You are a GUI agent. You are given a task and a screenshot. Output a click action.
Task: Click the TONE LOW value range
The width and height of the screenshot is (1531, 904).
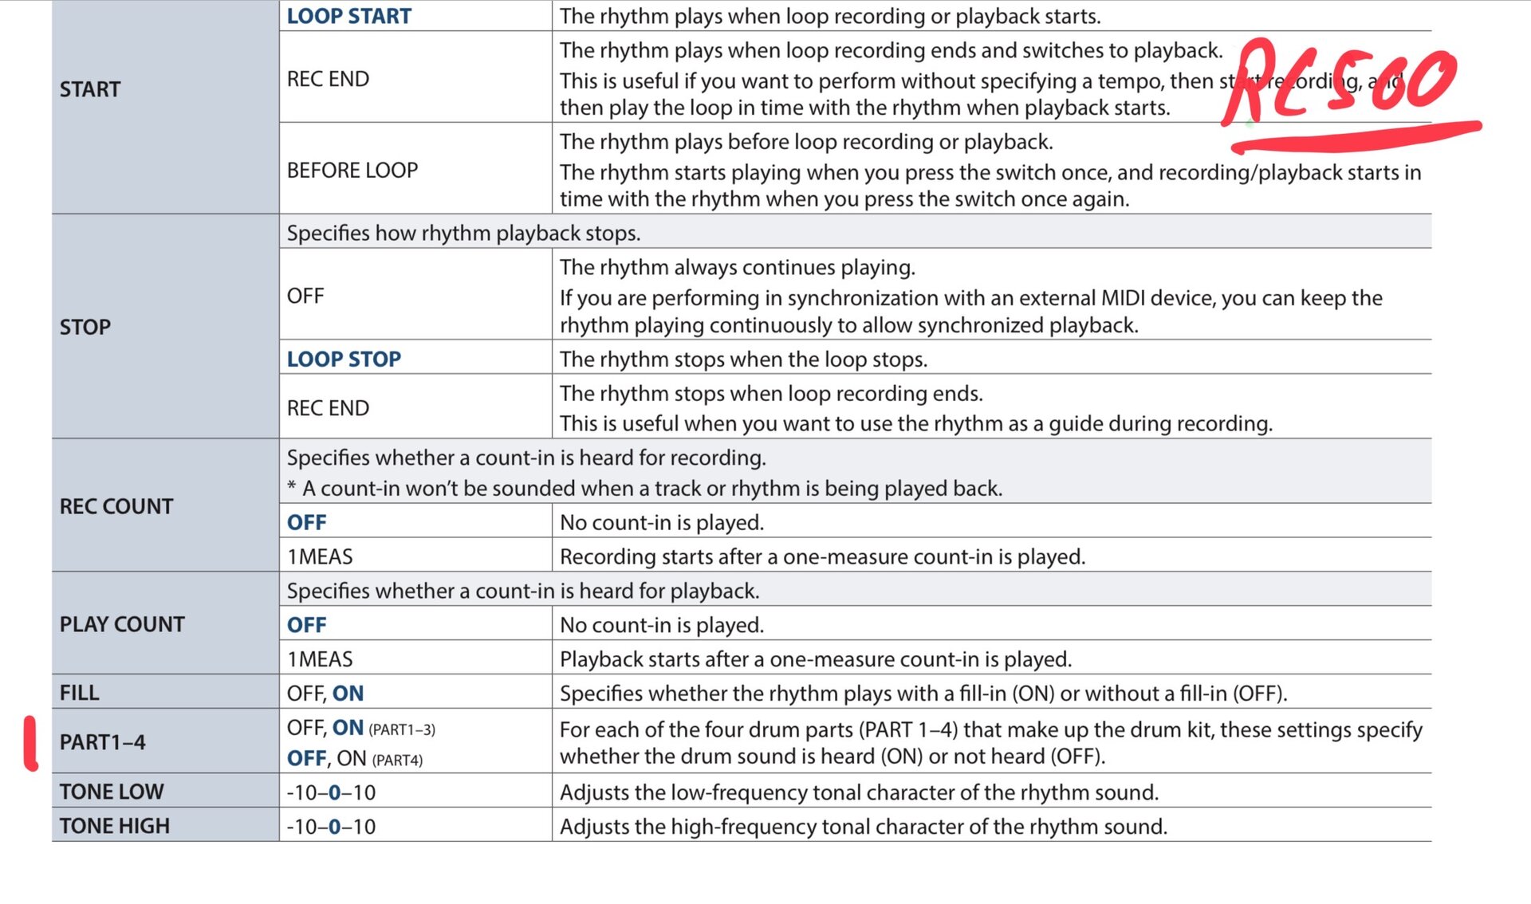[x=331, y=792]
